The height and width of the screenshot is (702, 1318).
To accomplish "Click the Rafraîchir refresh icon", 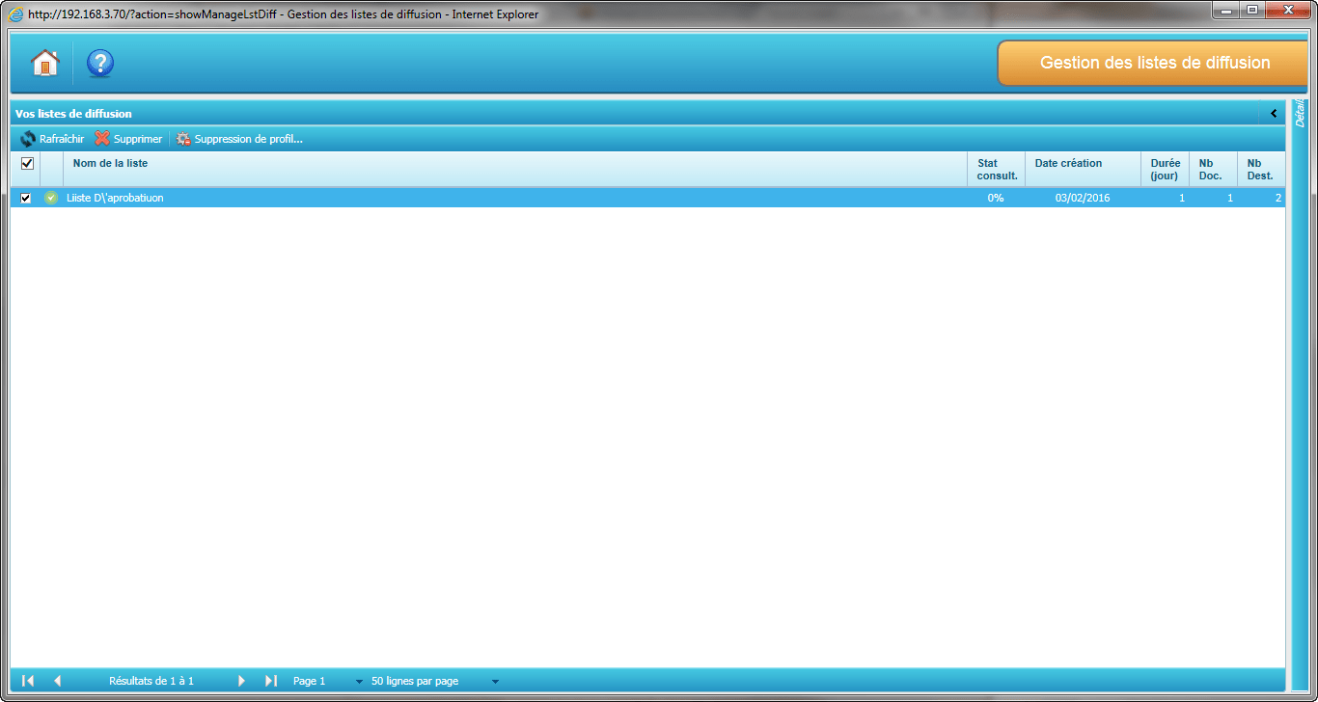I will [x=28, y=139].
